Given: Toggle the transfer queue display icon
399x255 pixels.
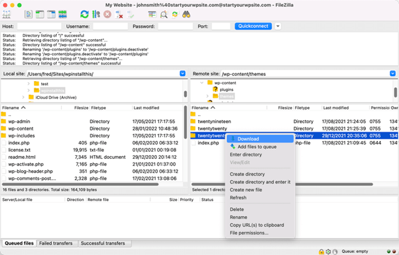Looking at the screenshot, I should pyautogui.click(x=62, y=14).
